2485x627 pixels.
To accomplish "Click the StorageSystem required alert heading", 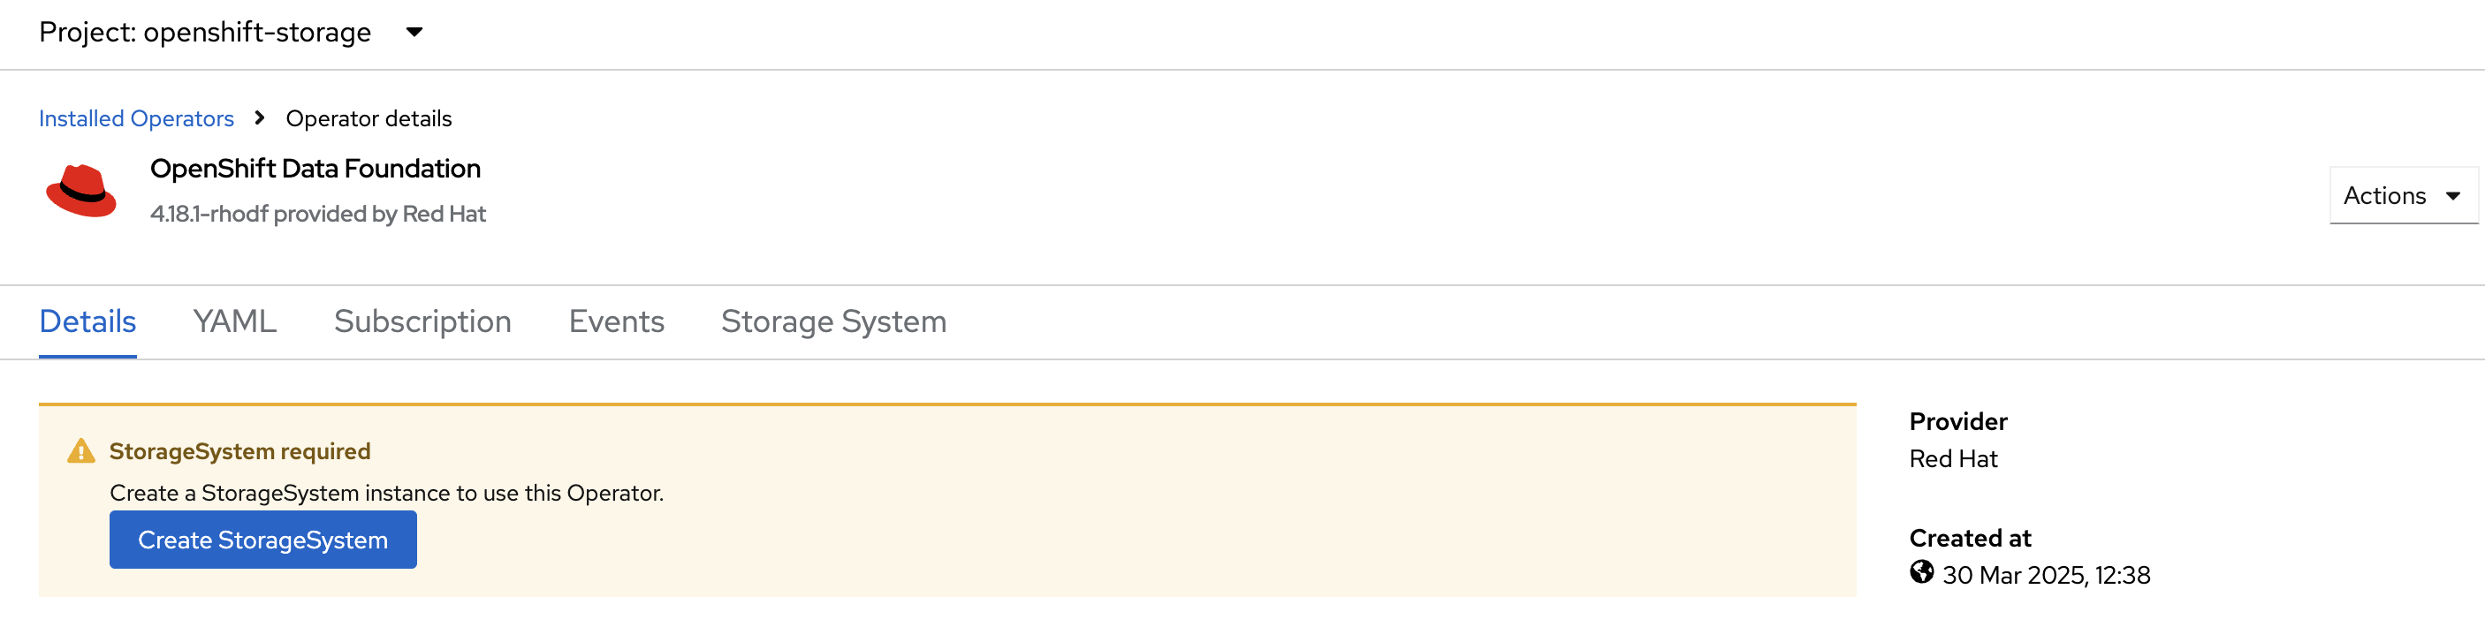I will (x=239, y=451).
